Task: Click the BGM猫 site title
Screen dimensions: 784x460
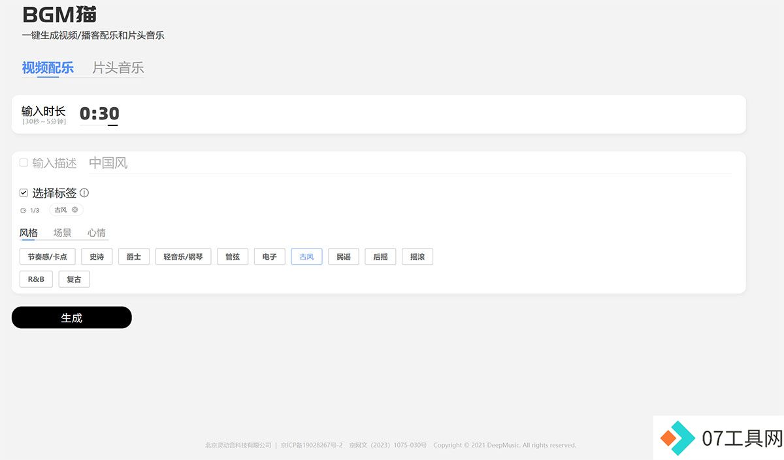Action: coord(59,14)
